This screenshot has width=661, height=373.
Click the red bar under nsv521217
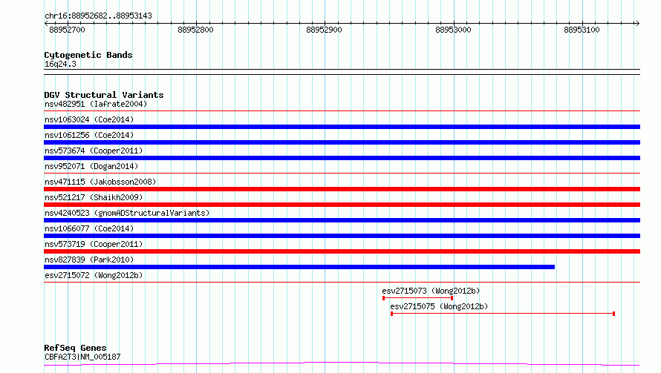click(342, 205)
